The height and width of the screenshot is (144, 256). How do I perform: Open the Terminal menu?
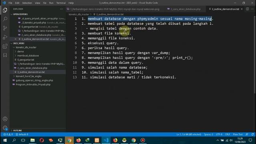[61, 3]
